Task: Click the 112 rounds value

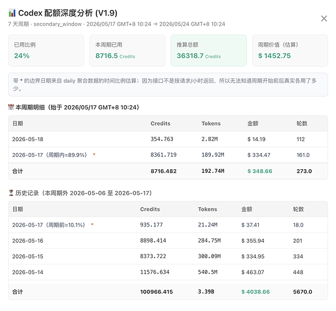Action: coord(301,139)
